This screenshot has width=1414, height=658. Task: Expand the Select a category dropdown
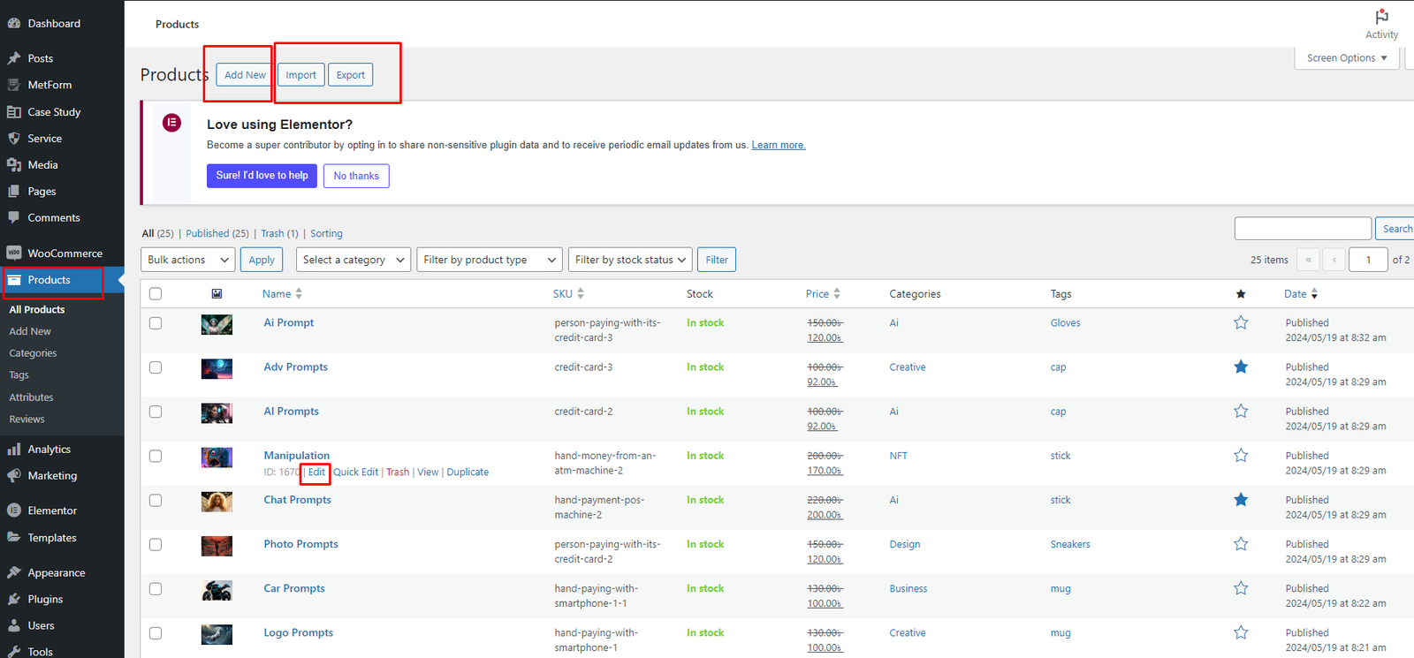click(x=353, y=260)
